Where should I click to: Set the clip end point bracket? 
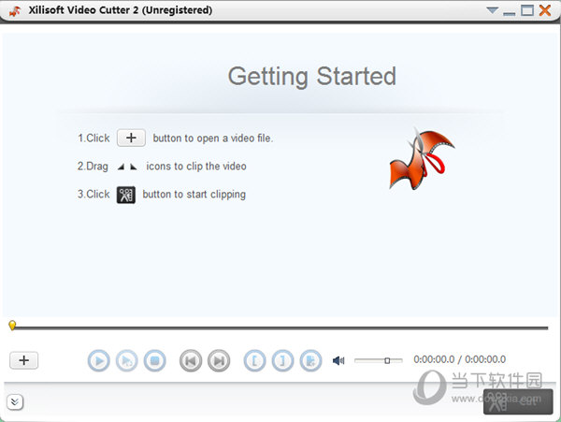282,361
